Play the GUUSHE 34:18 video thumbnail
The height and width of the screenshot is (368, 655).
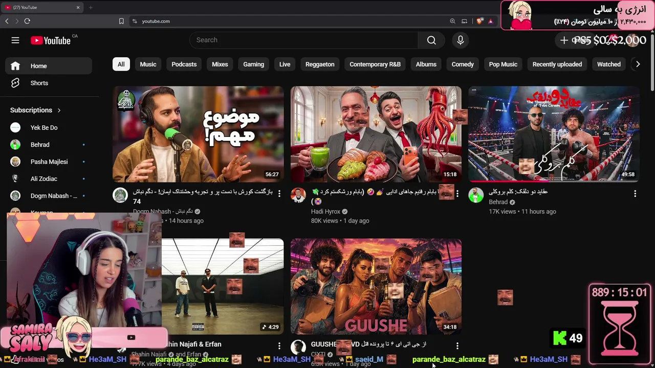pyautogui.click(x=376, y=286)
